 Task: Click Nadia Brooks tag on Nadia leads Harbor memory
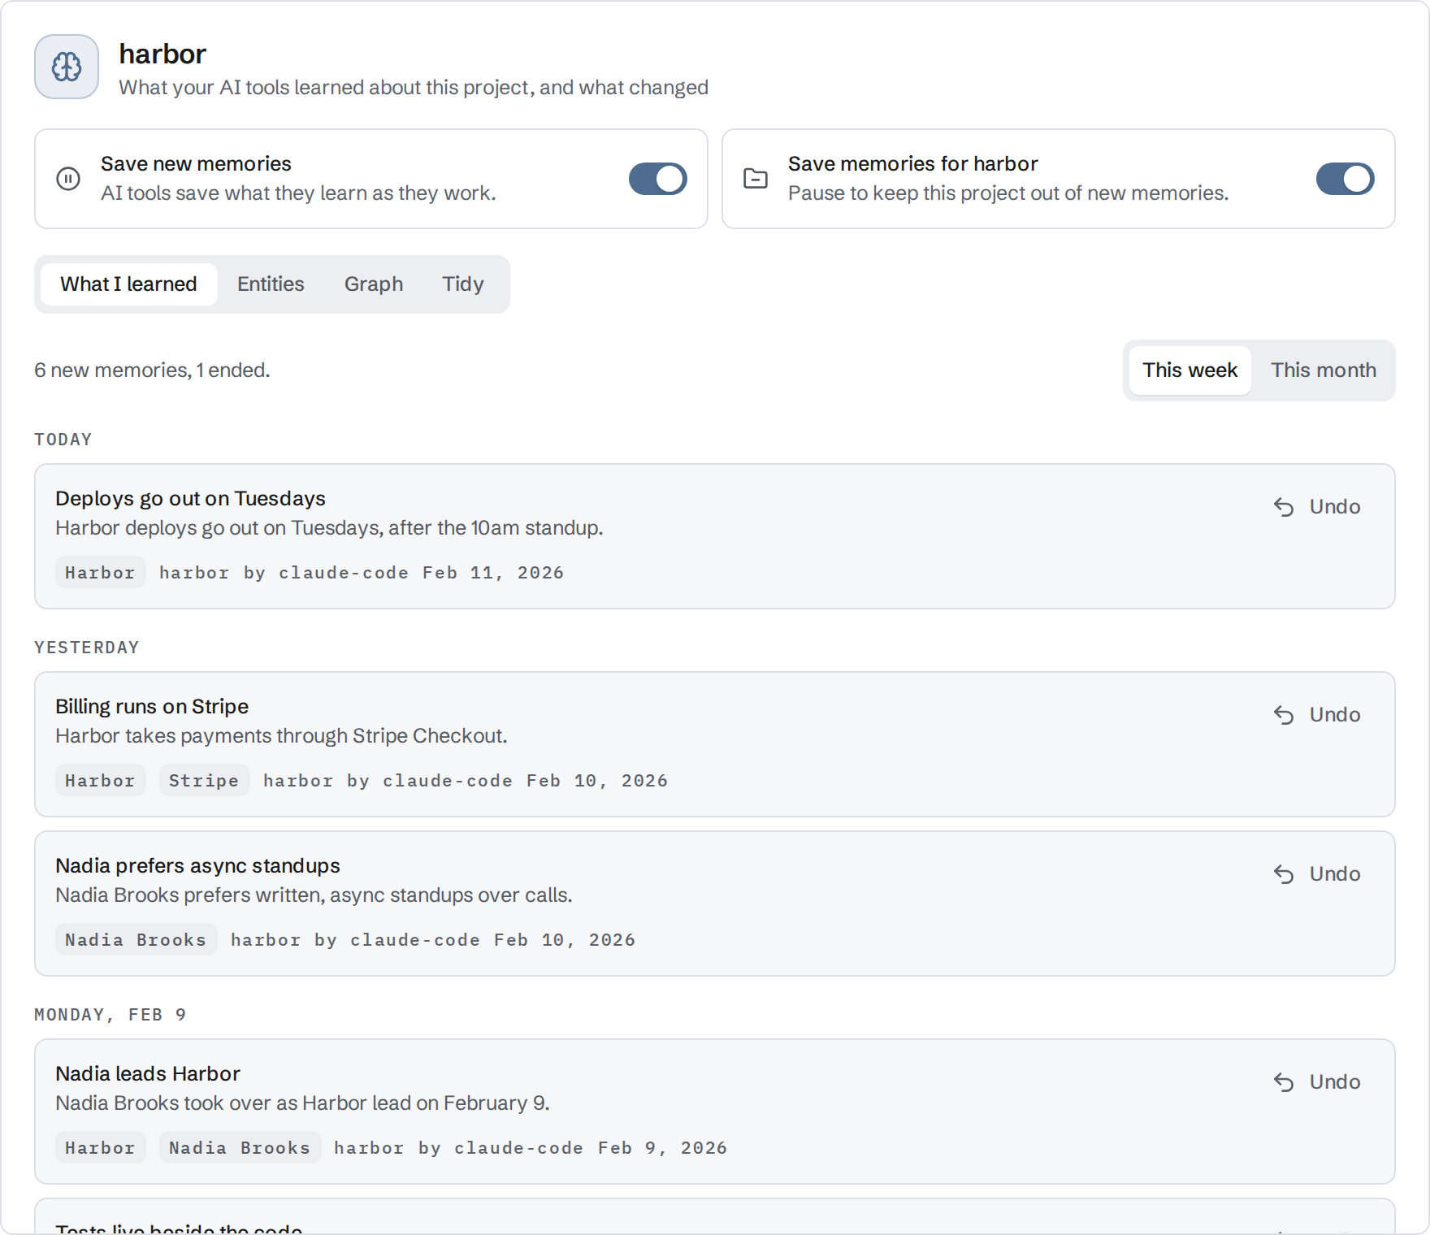(x=240, y=1147)
